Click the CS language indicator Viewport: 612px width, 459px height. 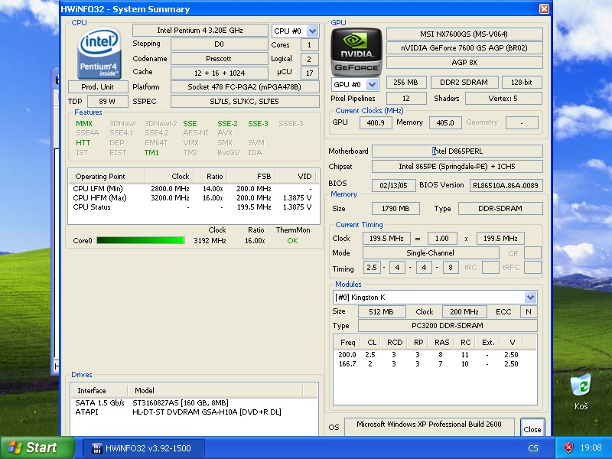(533, 448)
